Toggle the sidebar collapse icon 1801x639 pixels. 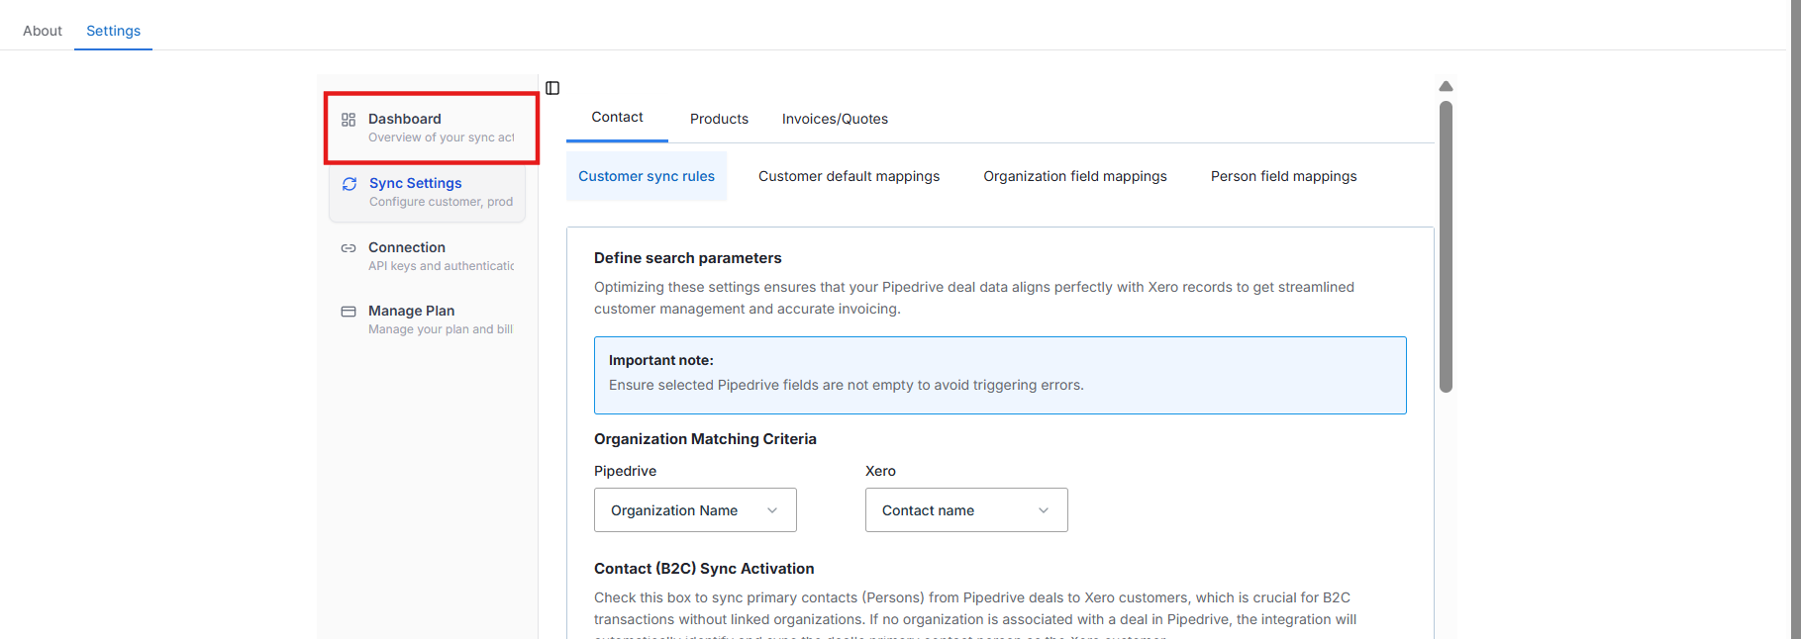552,88
